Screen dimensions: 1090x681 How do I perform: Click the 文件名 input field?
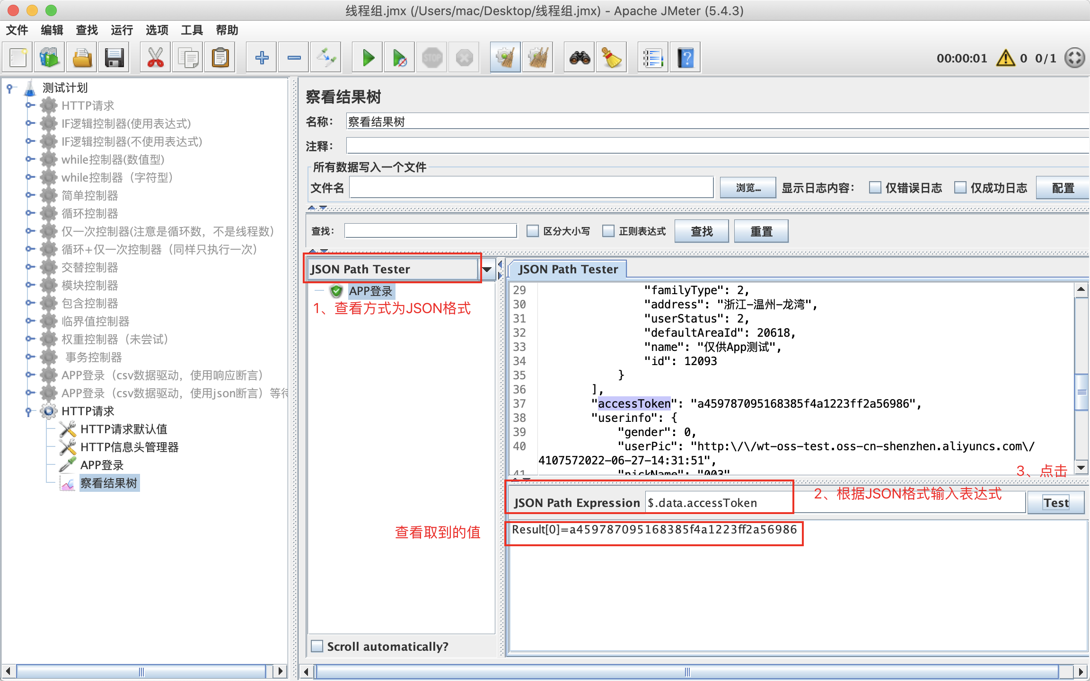(531, 188)
